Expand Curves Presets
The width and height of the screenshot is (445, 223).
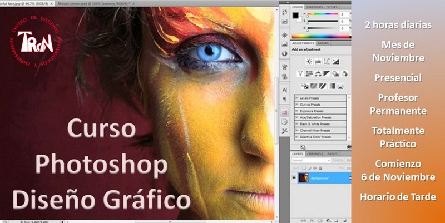[297, 105]
